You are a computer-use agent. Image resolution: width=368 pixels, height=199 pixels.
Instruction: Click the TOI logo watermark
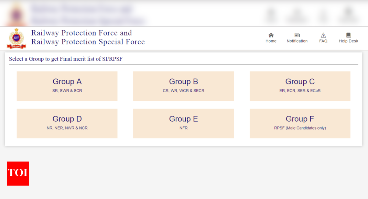click(x=18, y=174)
